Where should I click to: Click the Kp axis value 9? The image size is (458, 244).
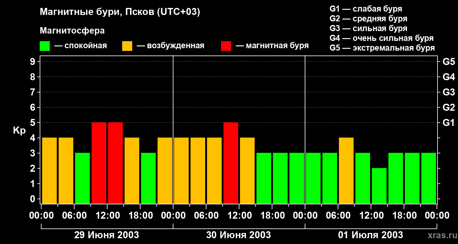(33, 62)
